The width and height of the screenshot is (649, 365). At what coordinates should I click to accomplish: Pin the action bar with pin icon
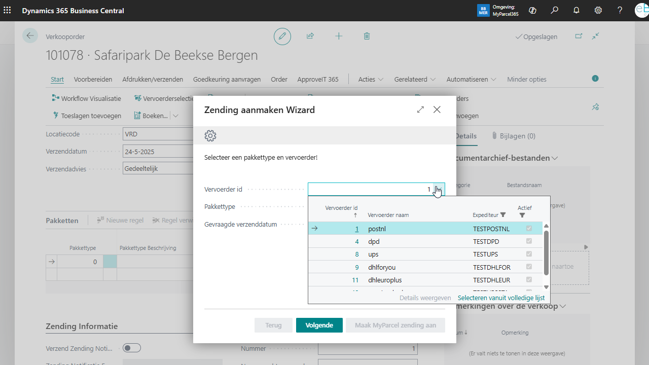tap(596, 107)
